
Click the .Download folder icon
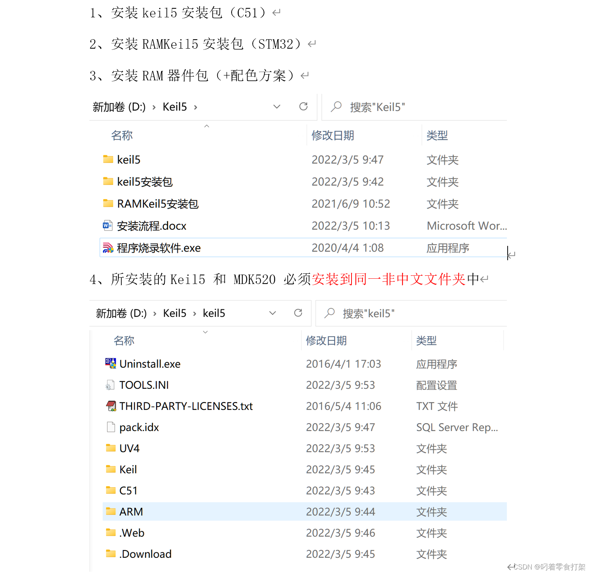[x=110, y=554]
